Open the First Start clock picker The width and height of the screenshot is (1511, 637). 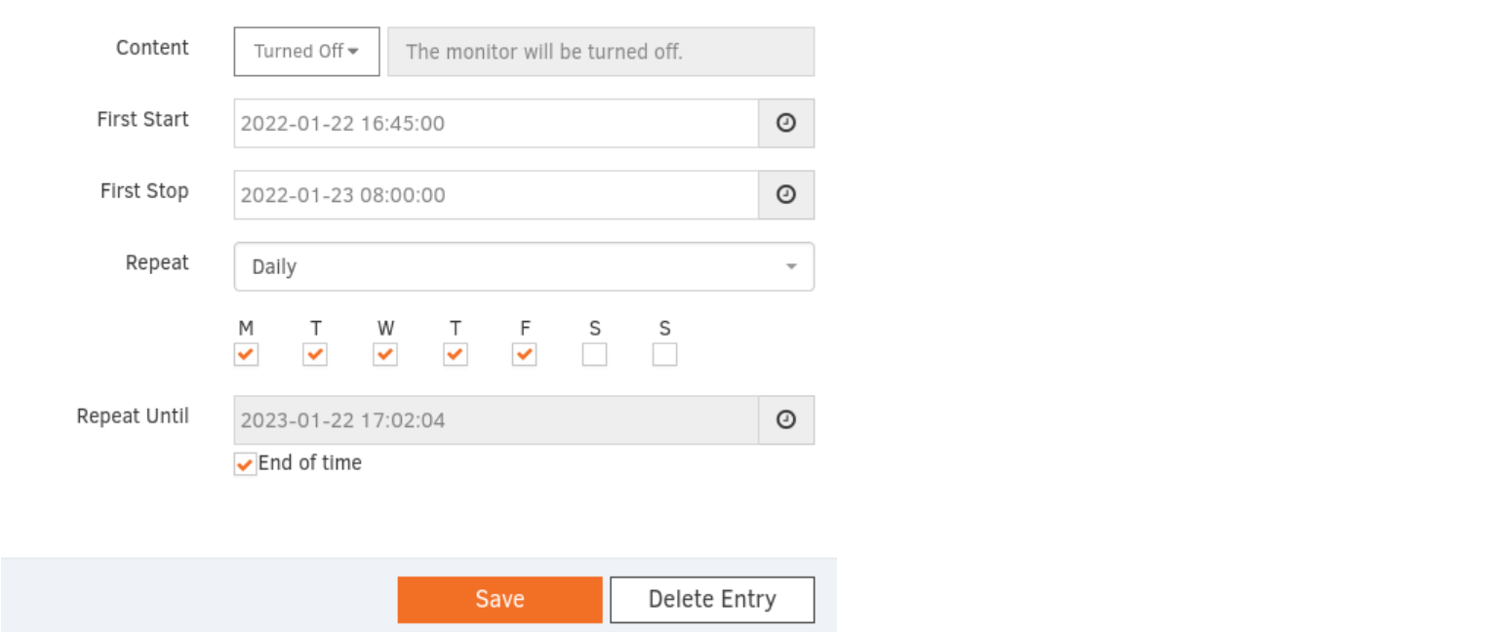point(786,123)
